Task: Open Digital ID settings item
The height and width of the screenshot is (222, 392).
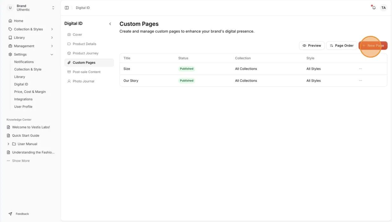Action: (21, 84)
